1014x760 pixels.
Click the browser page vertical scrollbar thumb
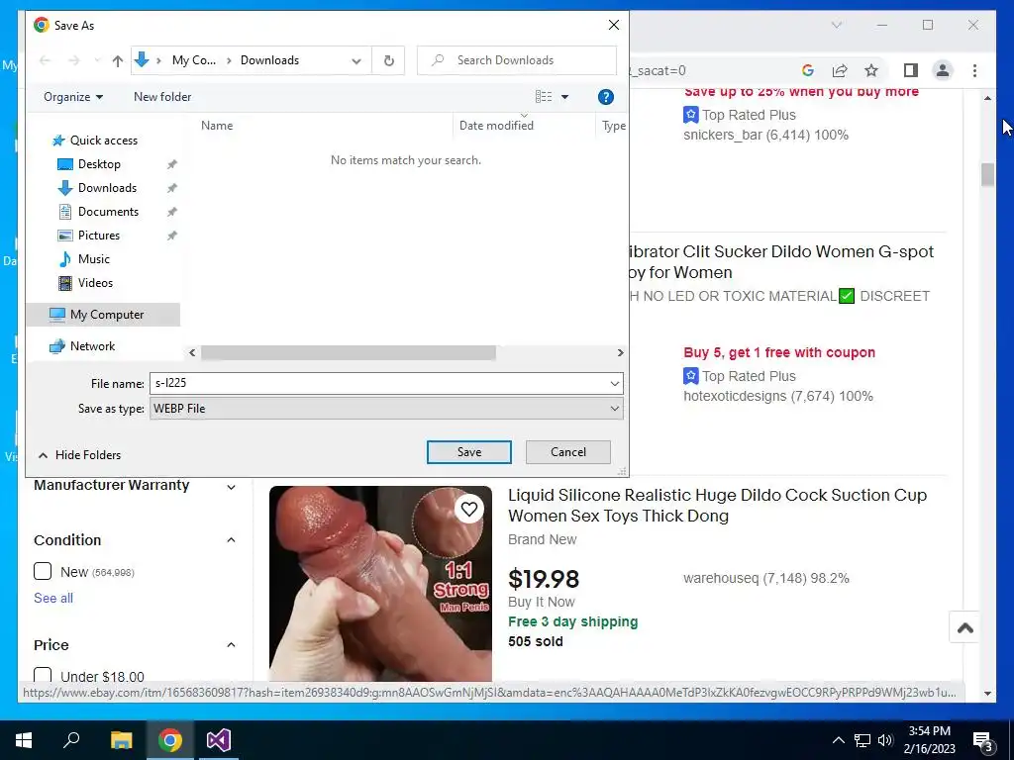[x=987, y=174]
